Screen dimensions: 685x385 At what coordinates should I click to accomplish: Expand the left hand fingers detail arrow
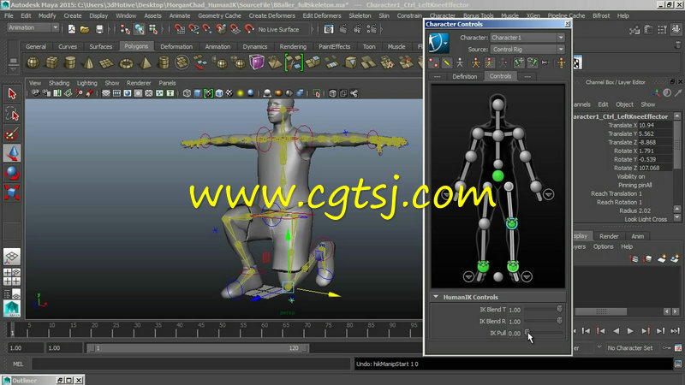pyautogui.click(x=548, y=194)
